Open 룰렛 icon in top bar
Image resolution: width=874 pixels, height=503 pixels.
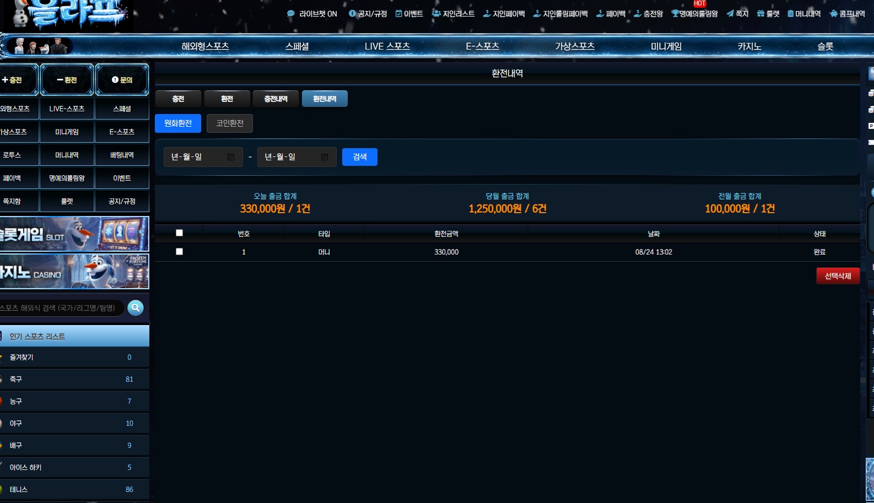[x=760, y=14]
